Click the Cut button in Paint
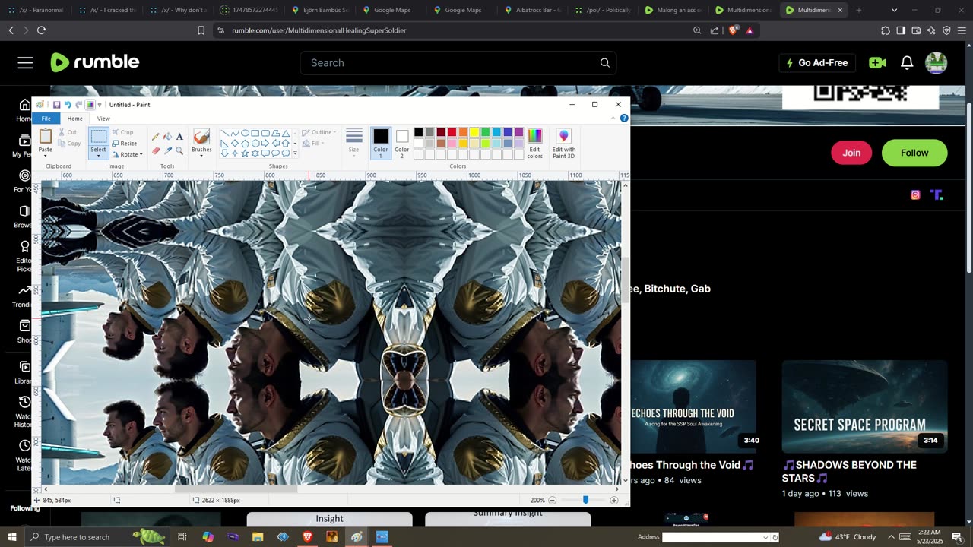 tap(68, 132)
